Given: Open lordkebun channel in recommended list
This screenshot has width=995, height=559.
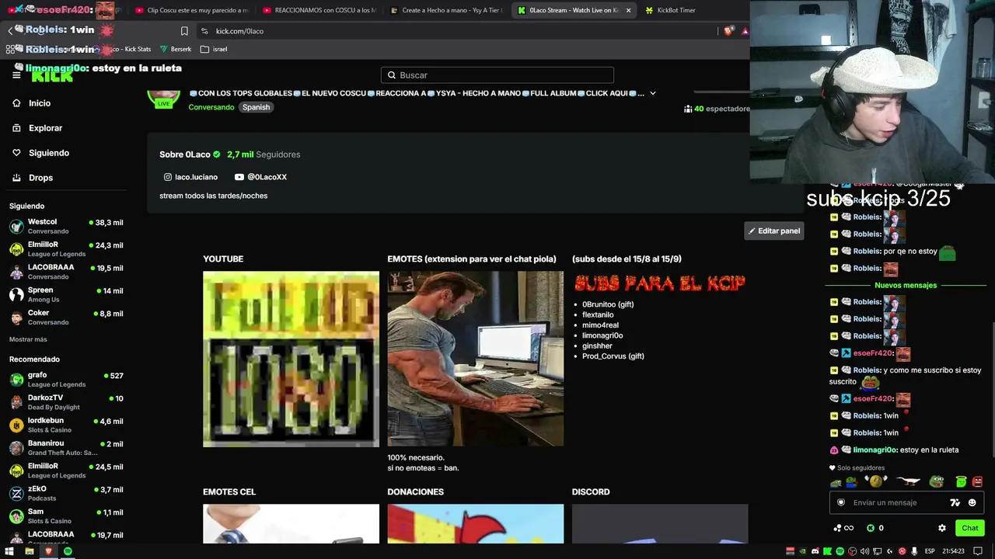Looking at the screenshot, I should pos(66,425).
